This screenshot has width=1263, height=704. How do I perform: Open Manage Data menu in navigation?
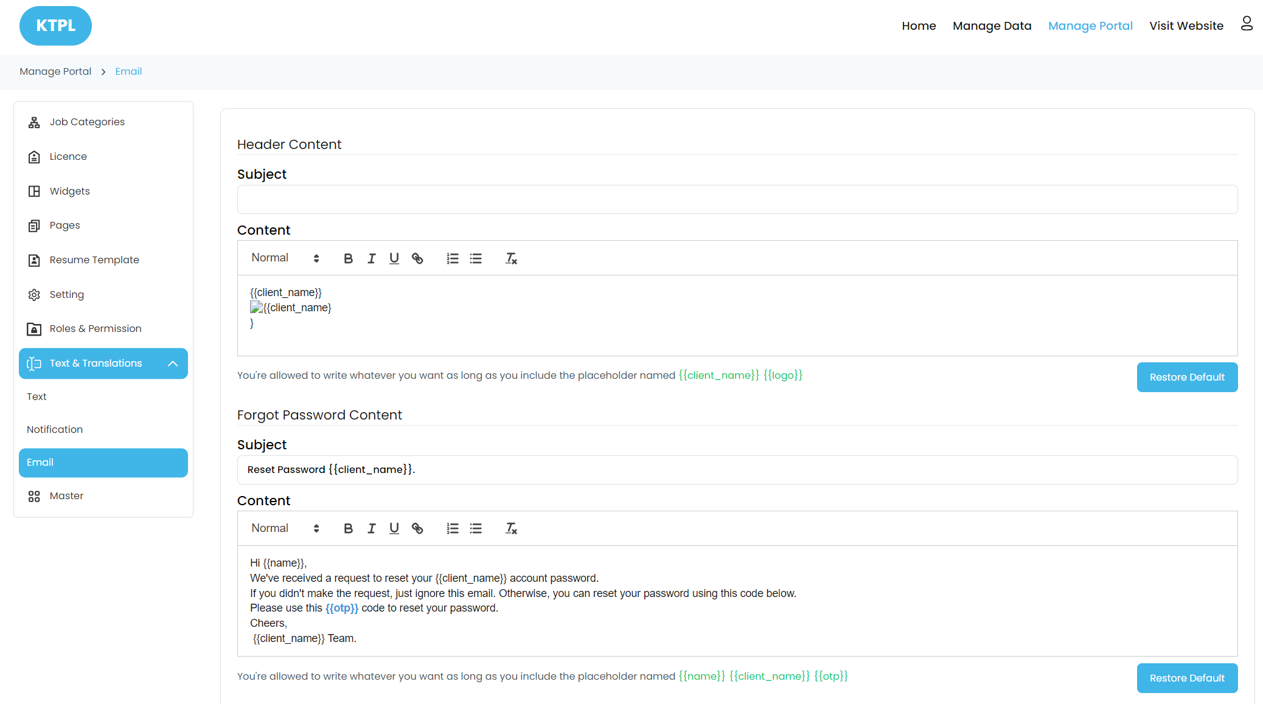(992, 26)
